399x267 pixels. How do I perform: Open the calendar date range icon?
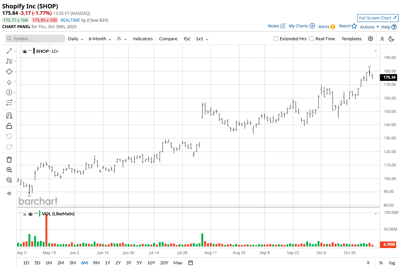(x=190, y=263)
